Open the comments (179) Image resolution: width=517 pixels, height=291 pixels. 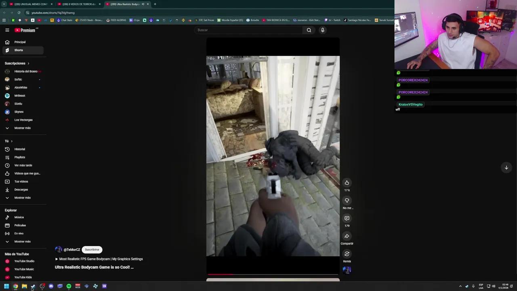pyautogui.click(x=347, y=218)
